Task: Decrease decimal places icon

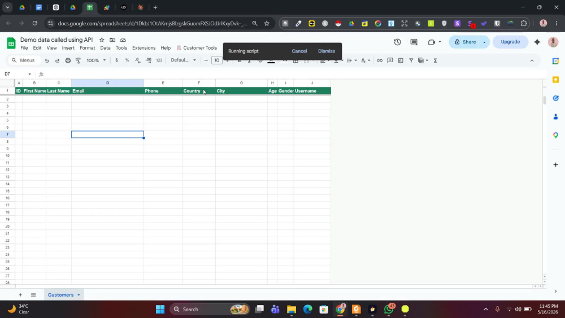Action: (x=138, y=60)
